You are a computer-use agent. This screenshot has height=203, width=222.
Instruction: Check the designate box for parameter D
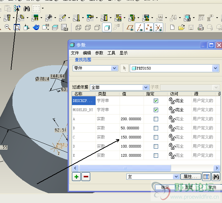pyautogui.click(x=156, y=146)
